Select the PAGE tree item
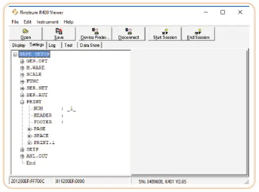The width and height of the screenshot is (259, 192). 39,129
